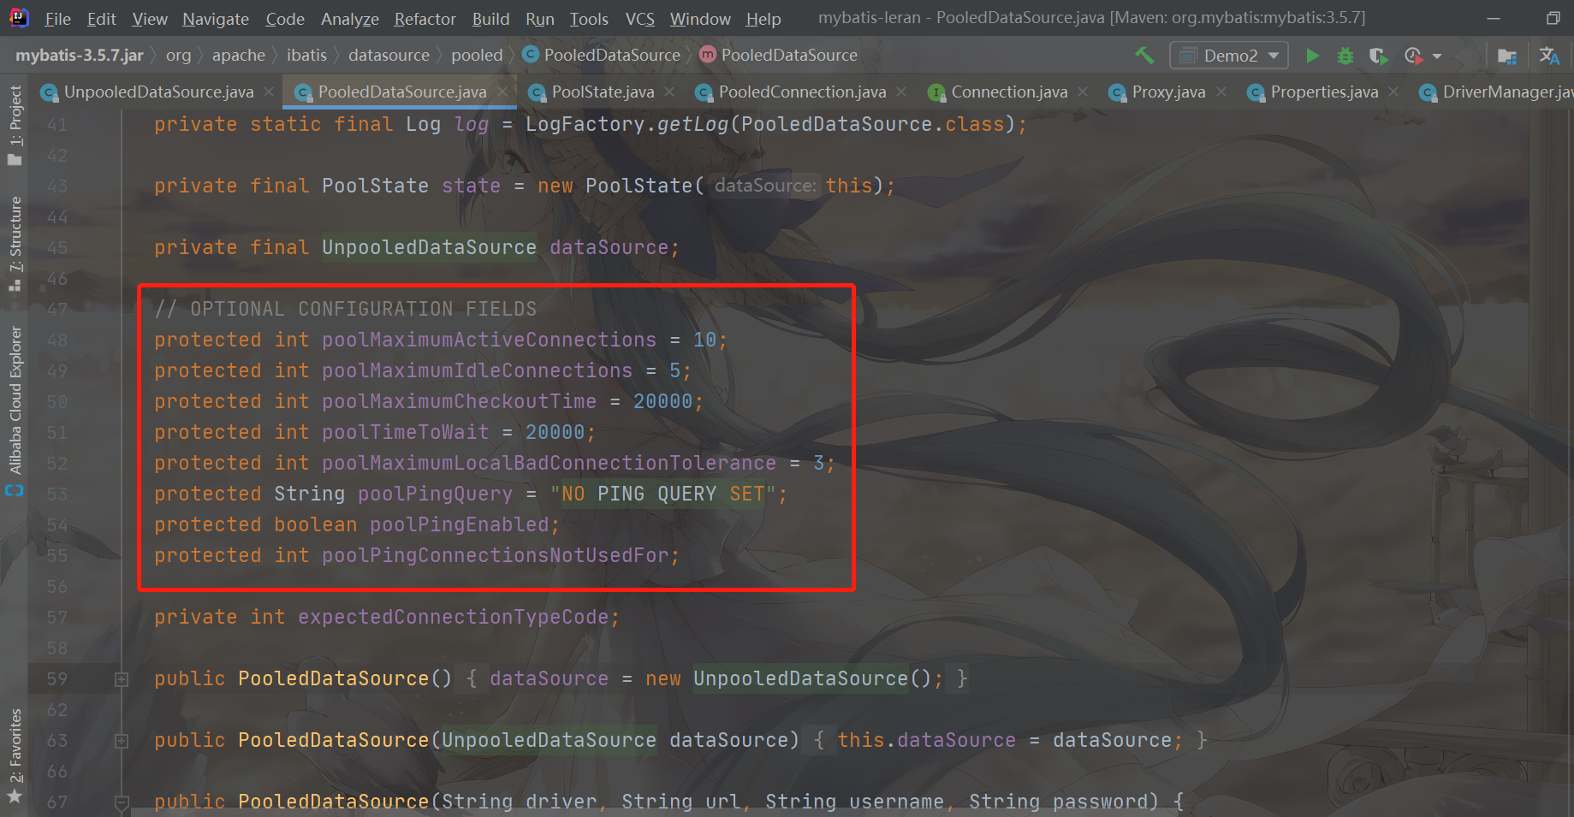Expand the profiler options dropdown arrow
Image resolution: width=1574 pixels, height=817 pixels.
(1437, 56)
